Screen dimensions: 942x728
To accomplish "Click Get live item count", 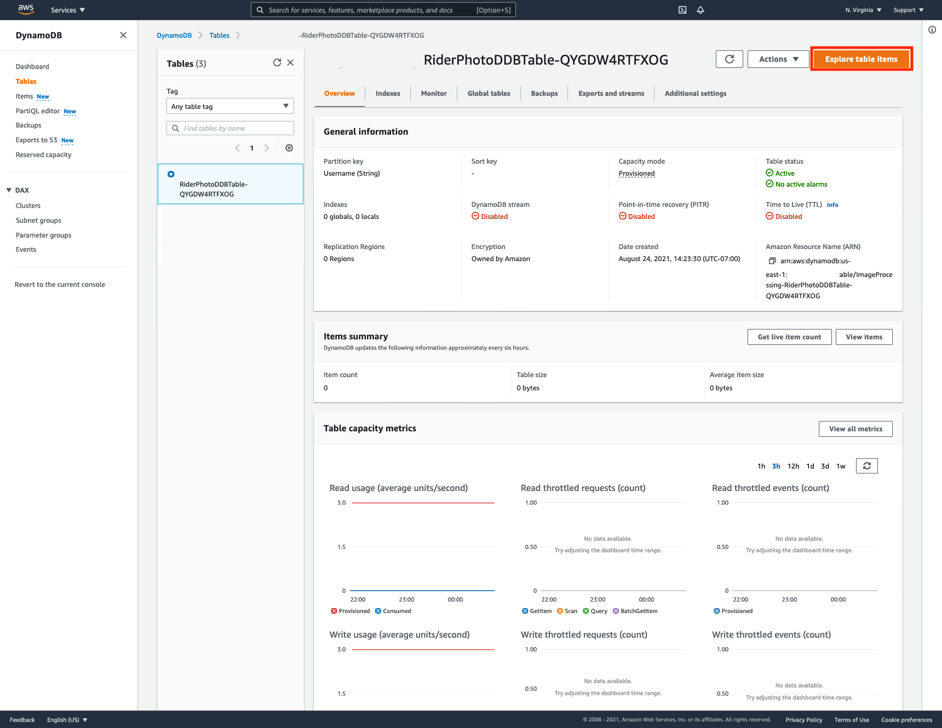I will 789,337.
